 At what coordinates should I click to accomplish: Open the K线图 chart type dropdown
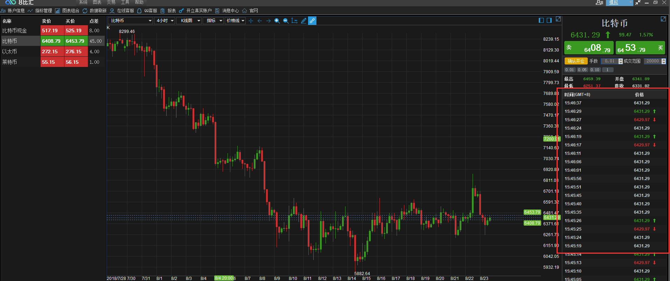189,21
